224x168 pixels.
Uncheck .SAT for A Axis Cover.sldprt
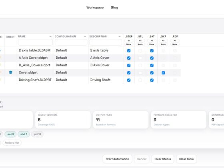click(152, 58)
